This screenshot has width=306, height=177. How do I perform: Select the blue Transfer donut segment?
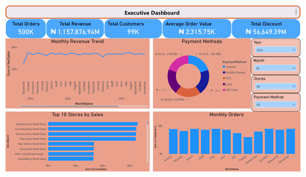[x=199, y=63]
